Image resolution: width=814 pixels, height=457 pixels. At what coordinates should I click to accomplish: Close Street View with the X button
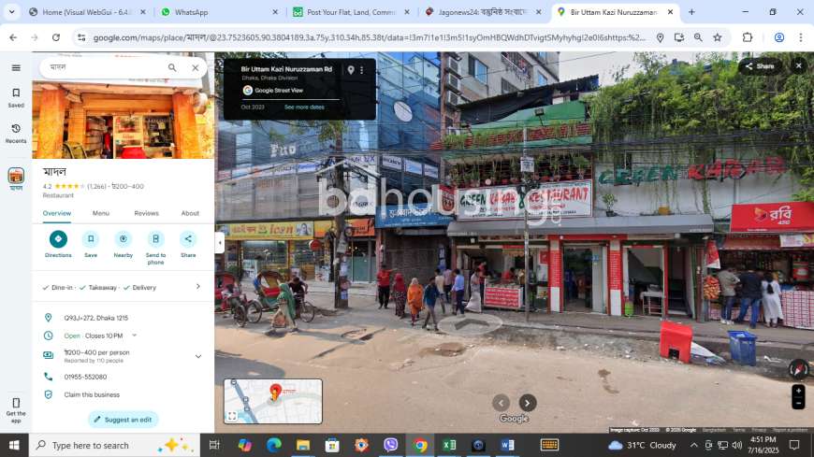coord(799,65)
